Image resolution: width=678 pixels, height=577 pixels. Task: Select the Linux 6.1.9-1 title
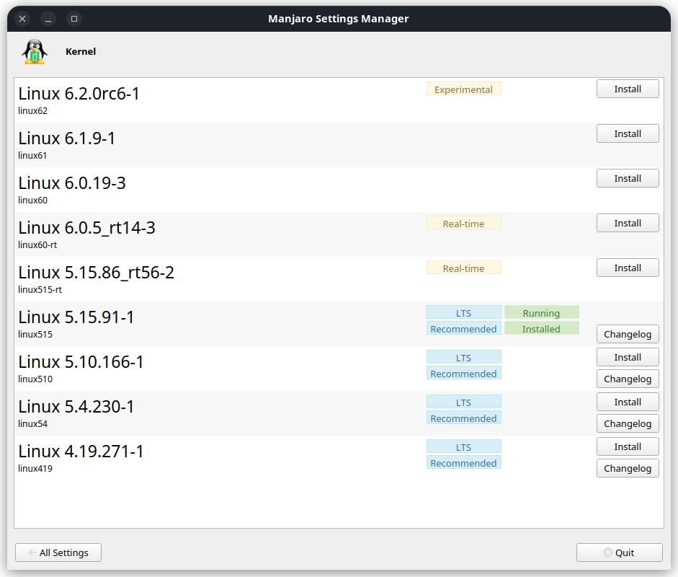pos(66,138)
